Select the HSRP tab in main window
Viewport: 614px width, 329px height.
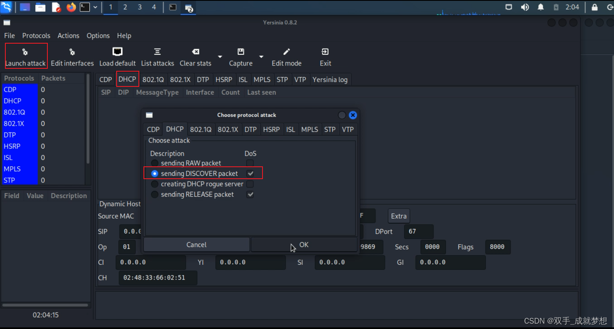pos(224,79)
